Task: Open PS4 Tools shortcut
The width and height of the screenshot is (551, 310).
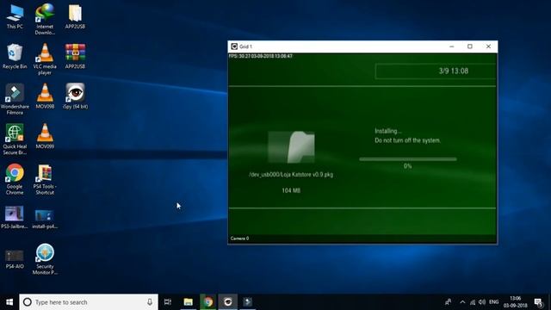Action: [45, 179]
